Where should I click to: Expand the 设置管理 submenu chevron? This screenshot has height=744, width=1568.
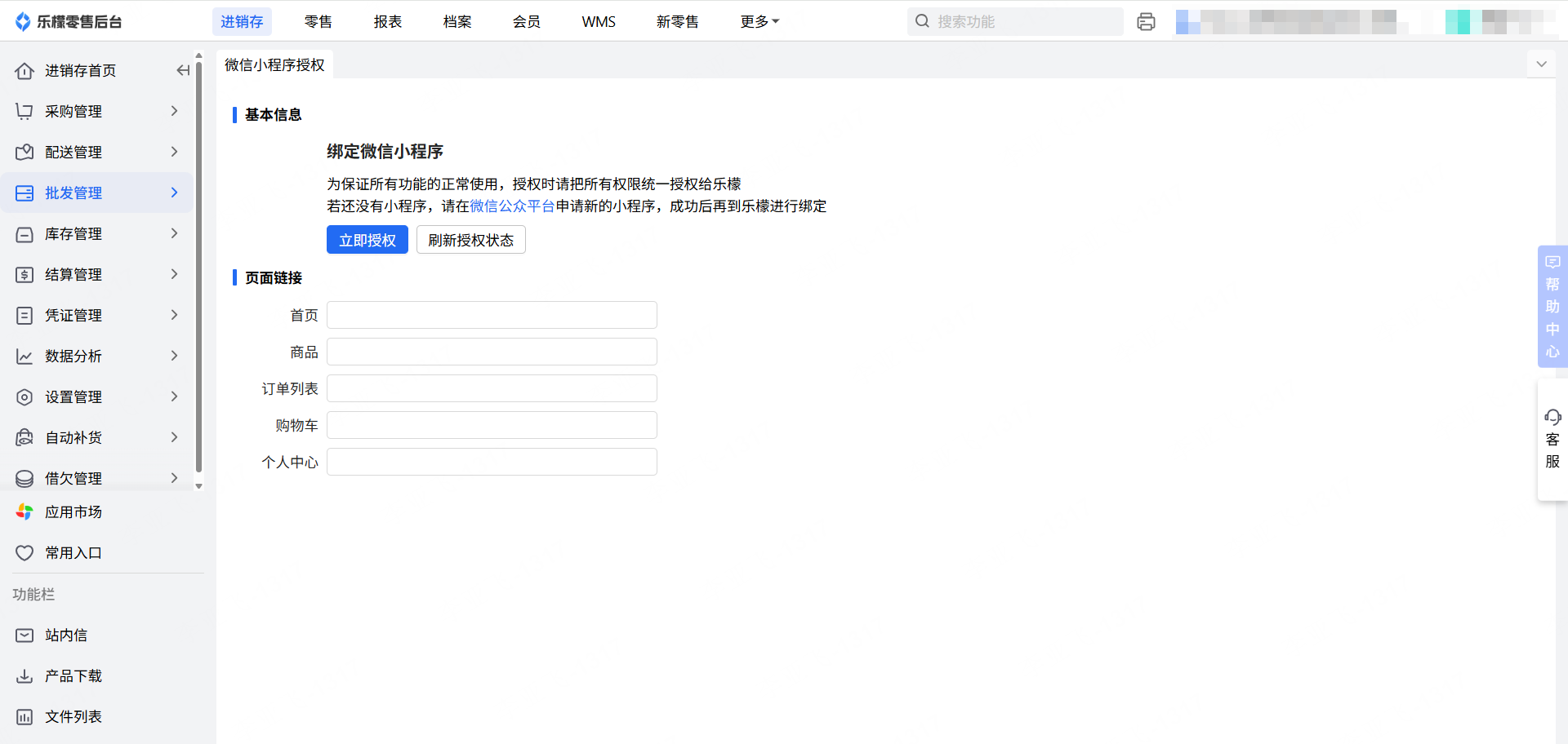(x=174, y=396)
